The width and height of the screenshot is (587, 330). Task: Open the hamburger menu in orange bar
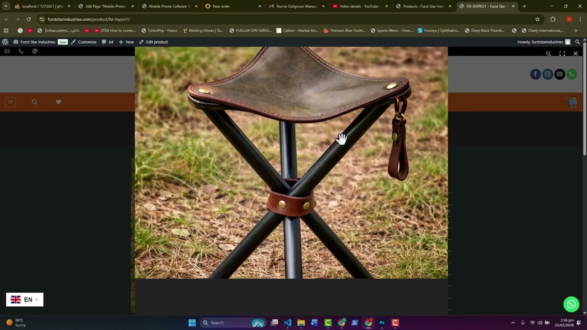click(x=10, y=102)
